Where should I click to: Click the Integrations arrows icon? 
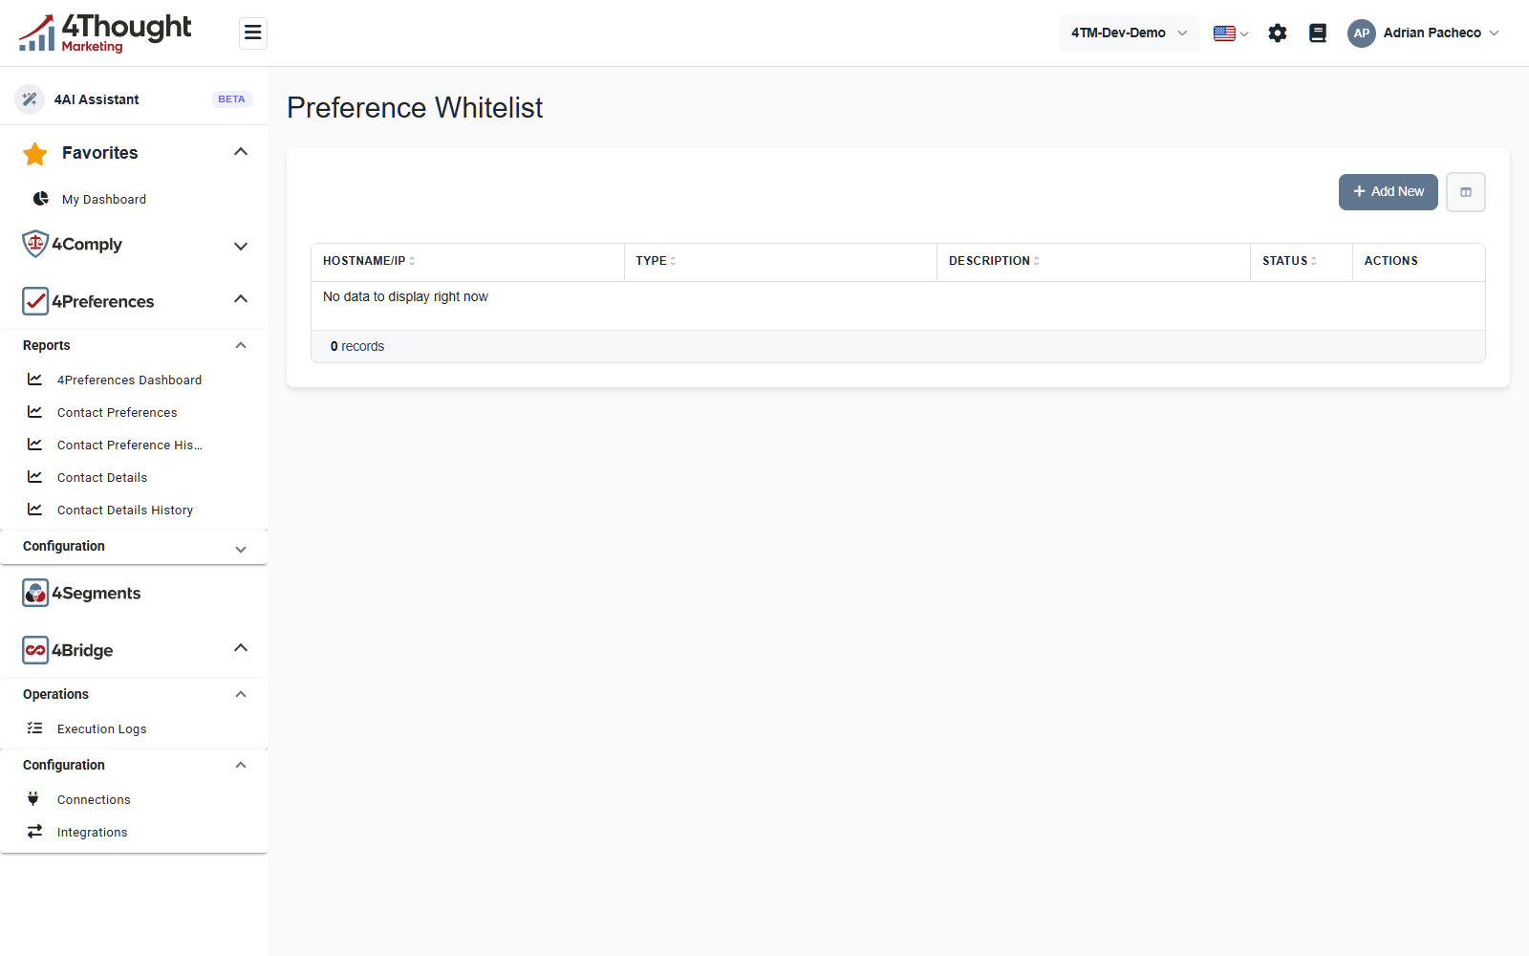[x=34, y=832]
